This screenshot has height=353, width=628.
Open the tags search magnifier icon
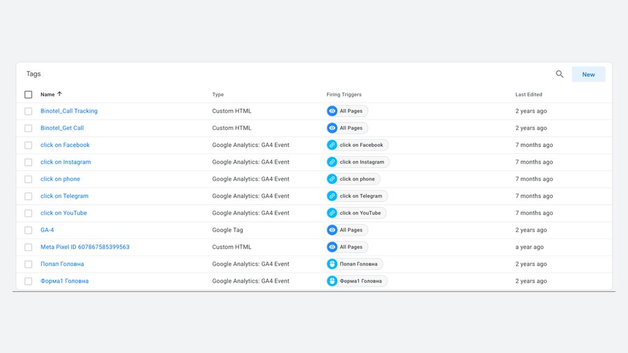(x=559, y=74)
